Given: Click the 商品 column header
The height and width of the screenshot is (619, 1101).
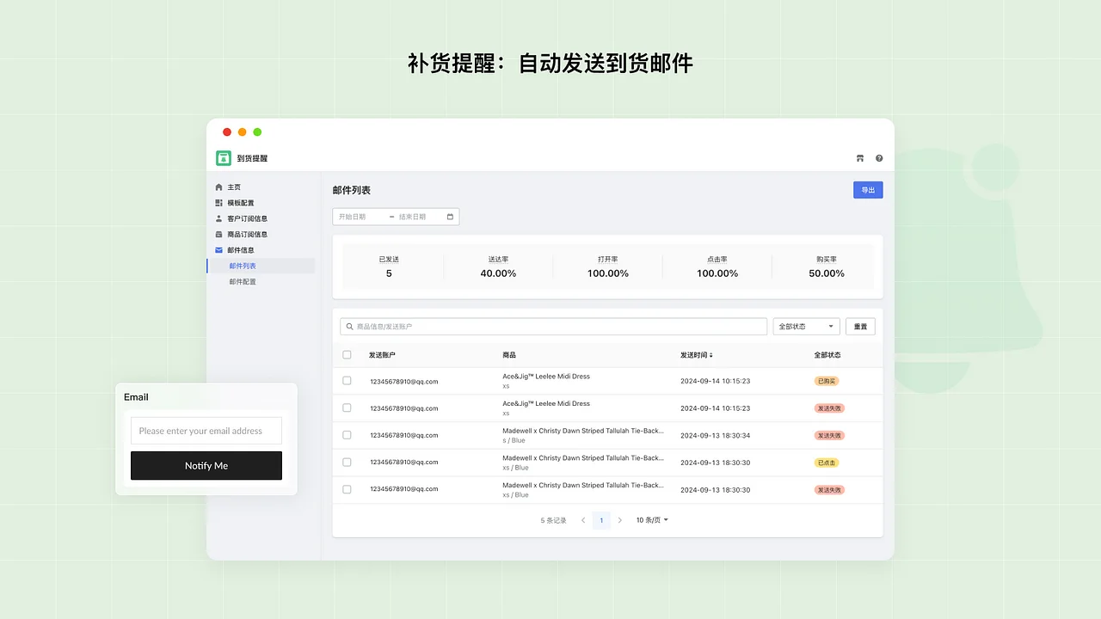Looking at the screenshot, I should 509,355.
